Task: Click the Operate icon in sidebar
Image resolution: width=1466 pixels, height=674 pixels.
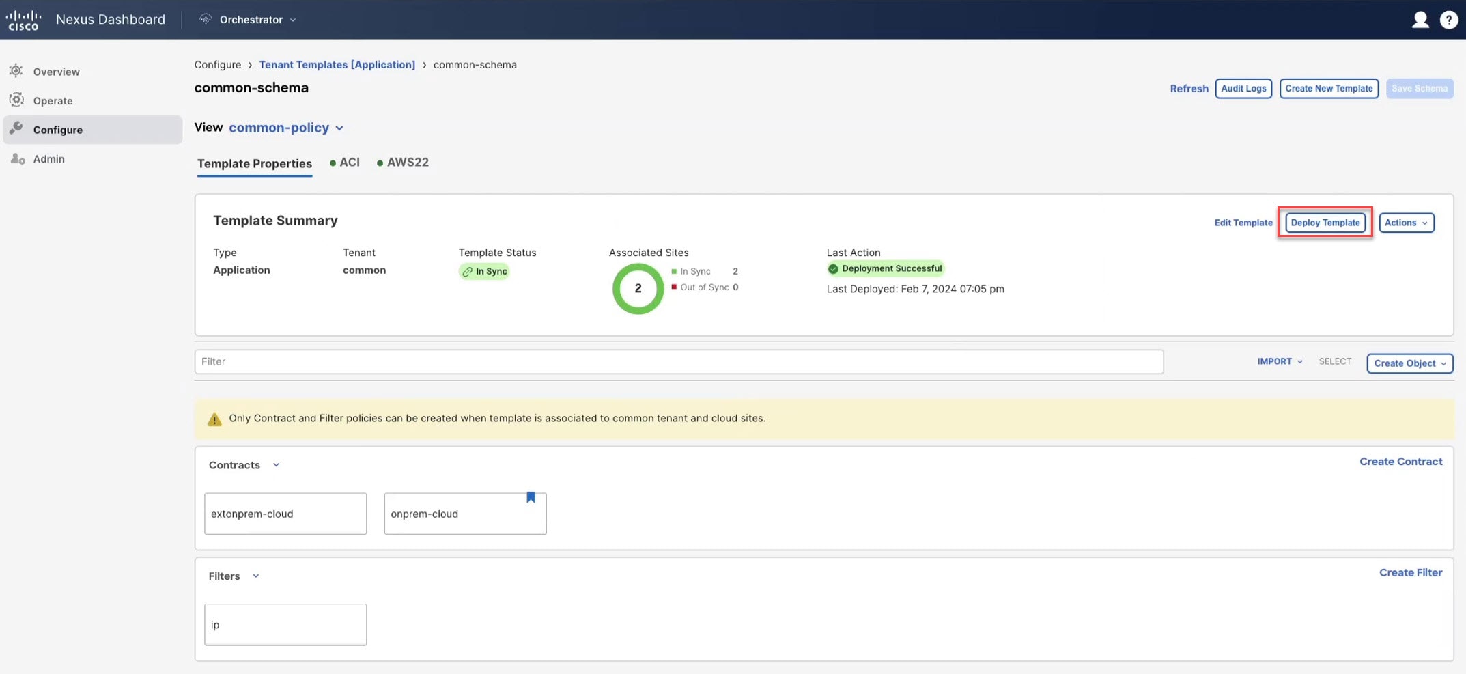Action: point(16,100)
